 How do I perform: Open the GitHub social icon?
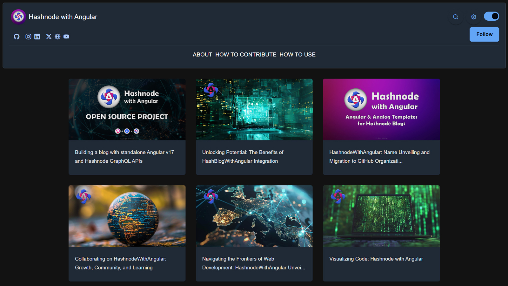[x=17, y=37]
